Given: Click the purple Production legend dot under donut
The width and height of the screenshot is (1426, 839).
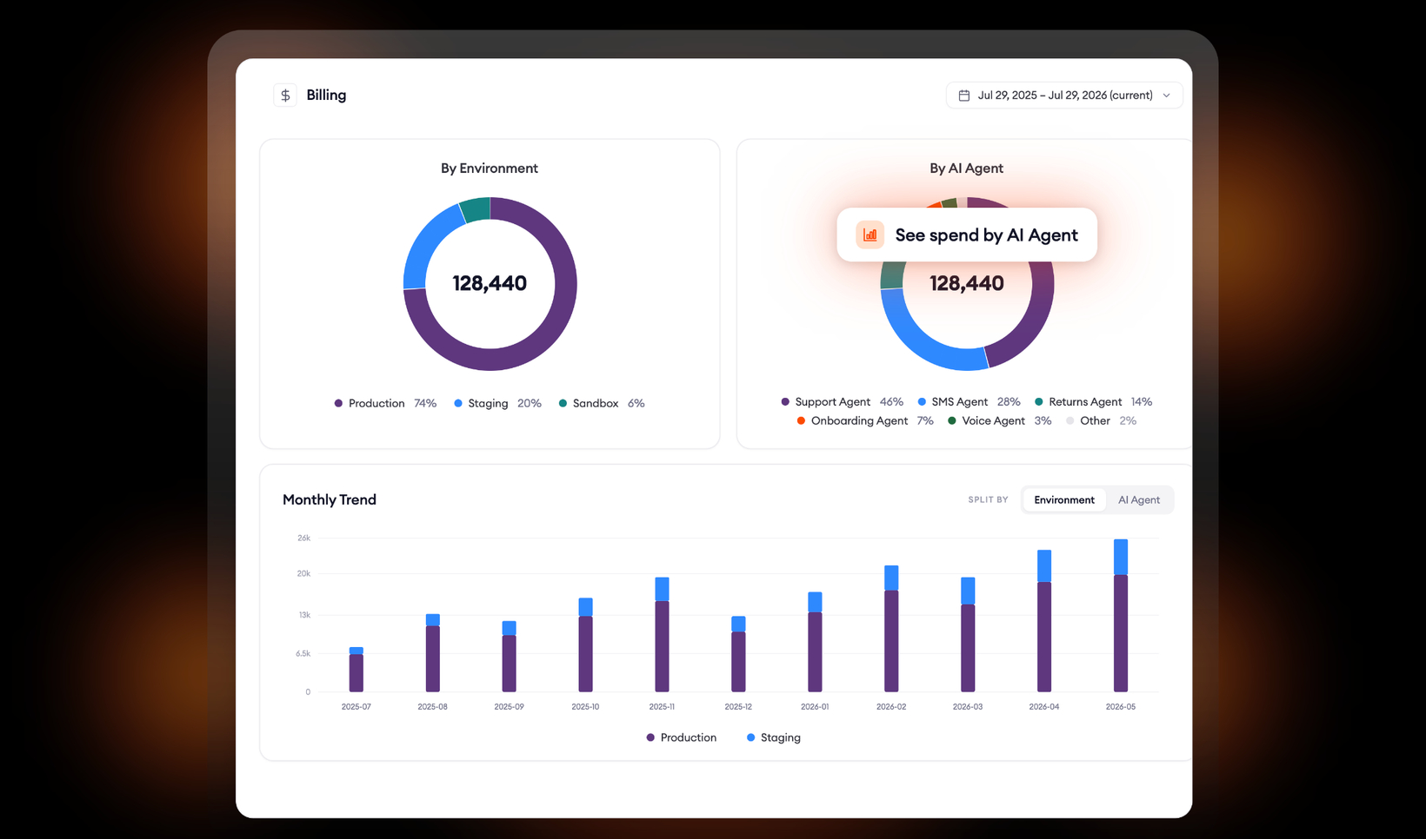Looking at the screenshot, I should [338, 403].
